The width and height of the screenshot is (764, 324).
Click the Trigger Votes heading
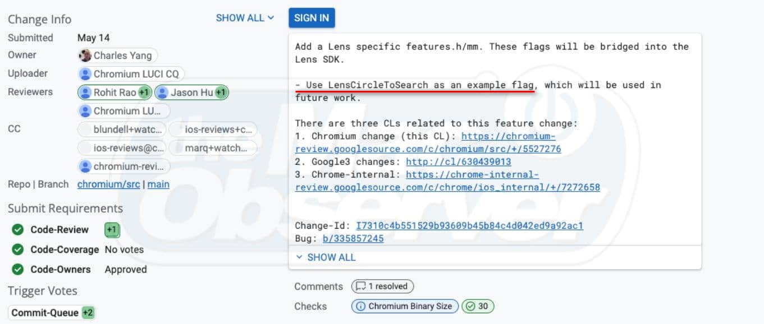[43, 291]
